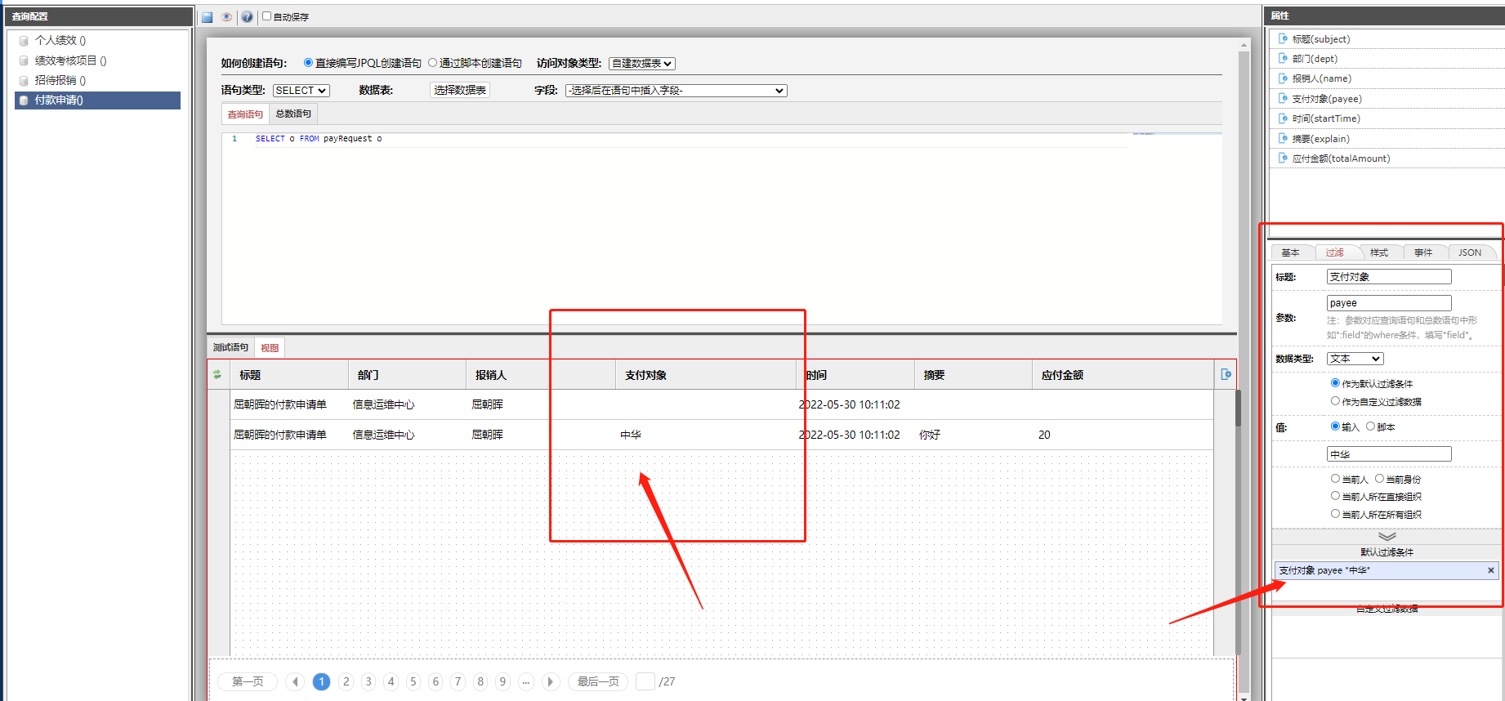
Task: Remove the 支付对象 payee filter with X
Action: pyautogui.click(x=1491, y=570)
